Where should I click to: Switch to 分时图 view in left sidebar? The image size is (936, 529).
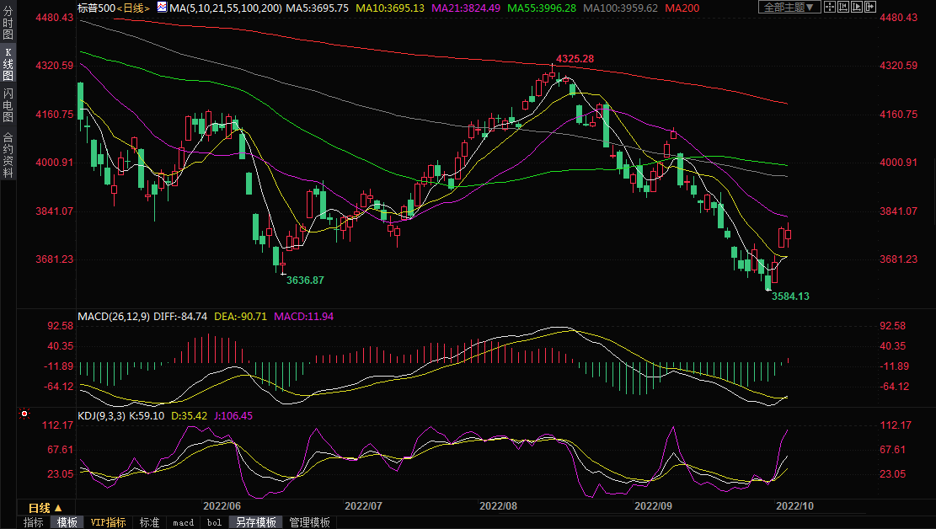coord(8,25)
